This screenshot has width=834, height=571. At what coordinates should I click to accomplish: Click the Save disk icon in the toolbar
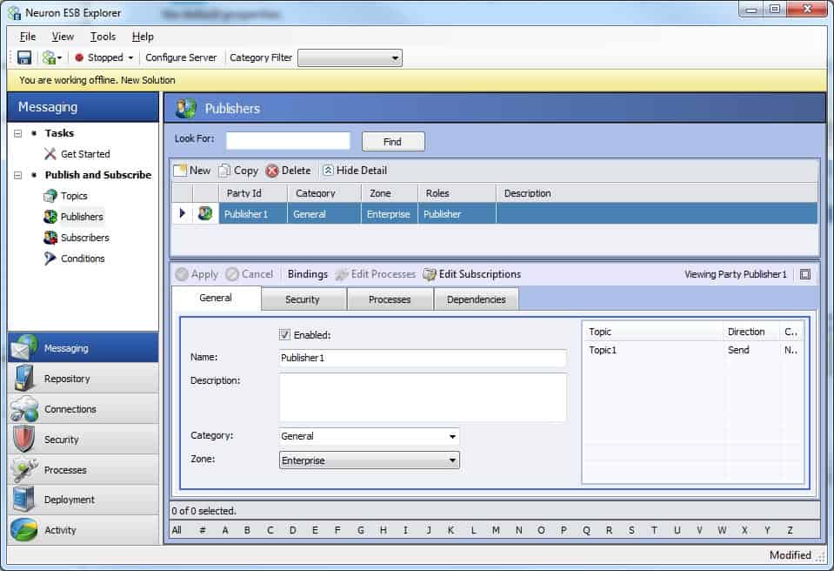pyautogui.click(x=24, y=57)
